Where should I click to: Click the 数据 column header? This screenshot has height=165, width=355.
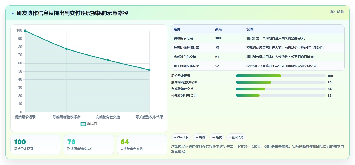coord(218,29)
